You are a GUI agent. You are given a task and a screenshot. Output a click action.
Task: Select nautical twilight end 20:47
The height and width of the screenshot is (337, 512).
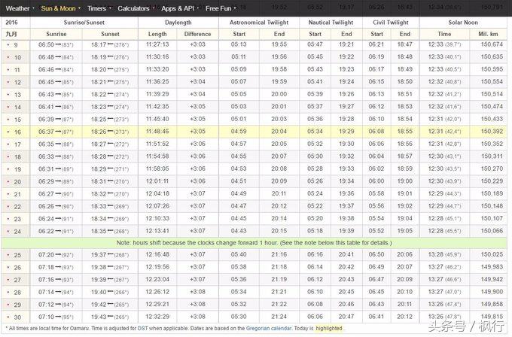tap(346, 317)
